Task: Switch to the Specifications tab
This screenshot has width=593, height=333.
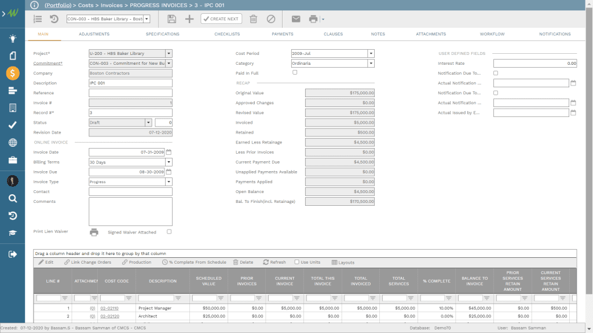Action: pos(163,34)
